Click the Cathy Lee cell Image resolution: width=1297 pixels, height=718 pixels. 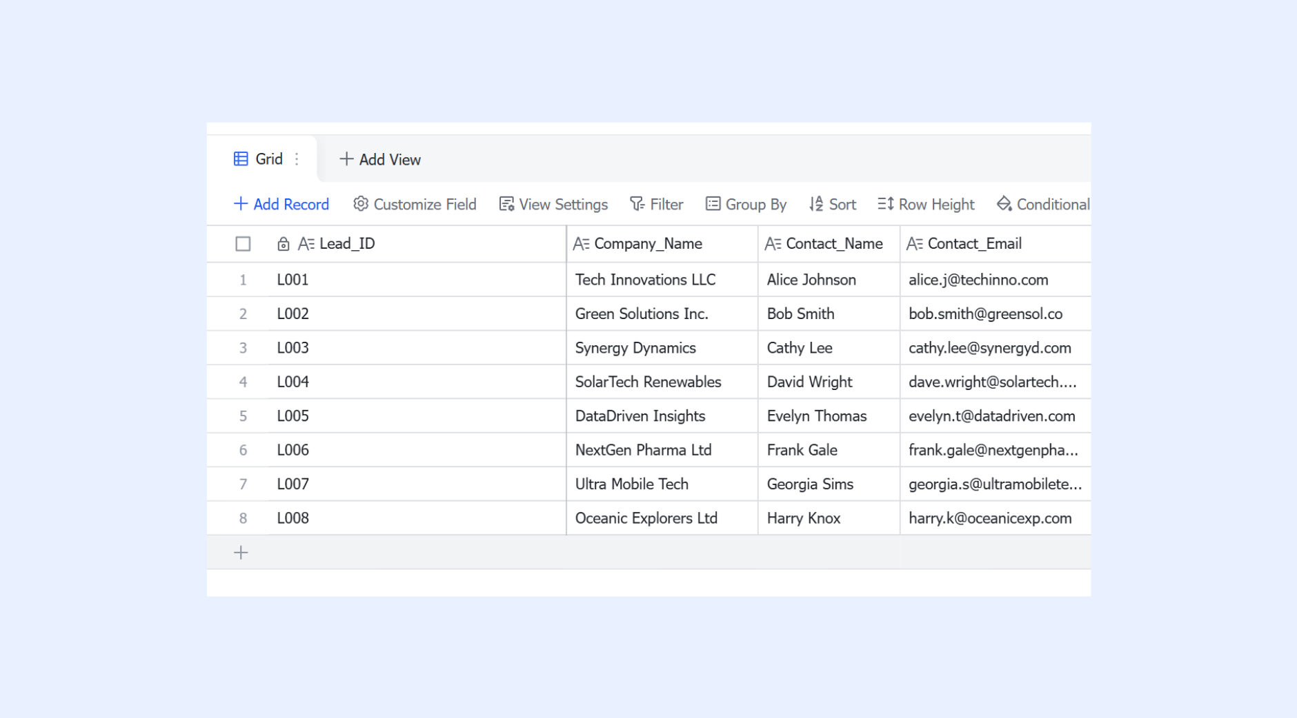[x=829, y=348]
